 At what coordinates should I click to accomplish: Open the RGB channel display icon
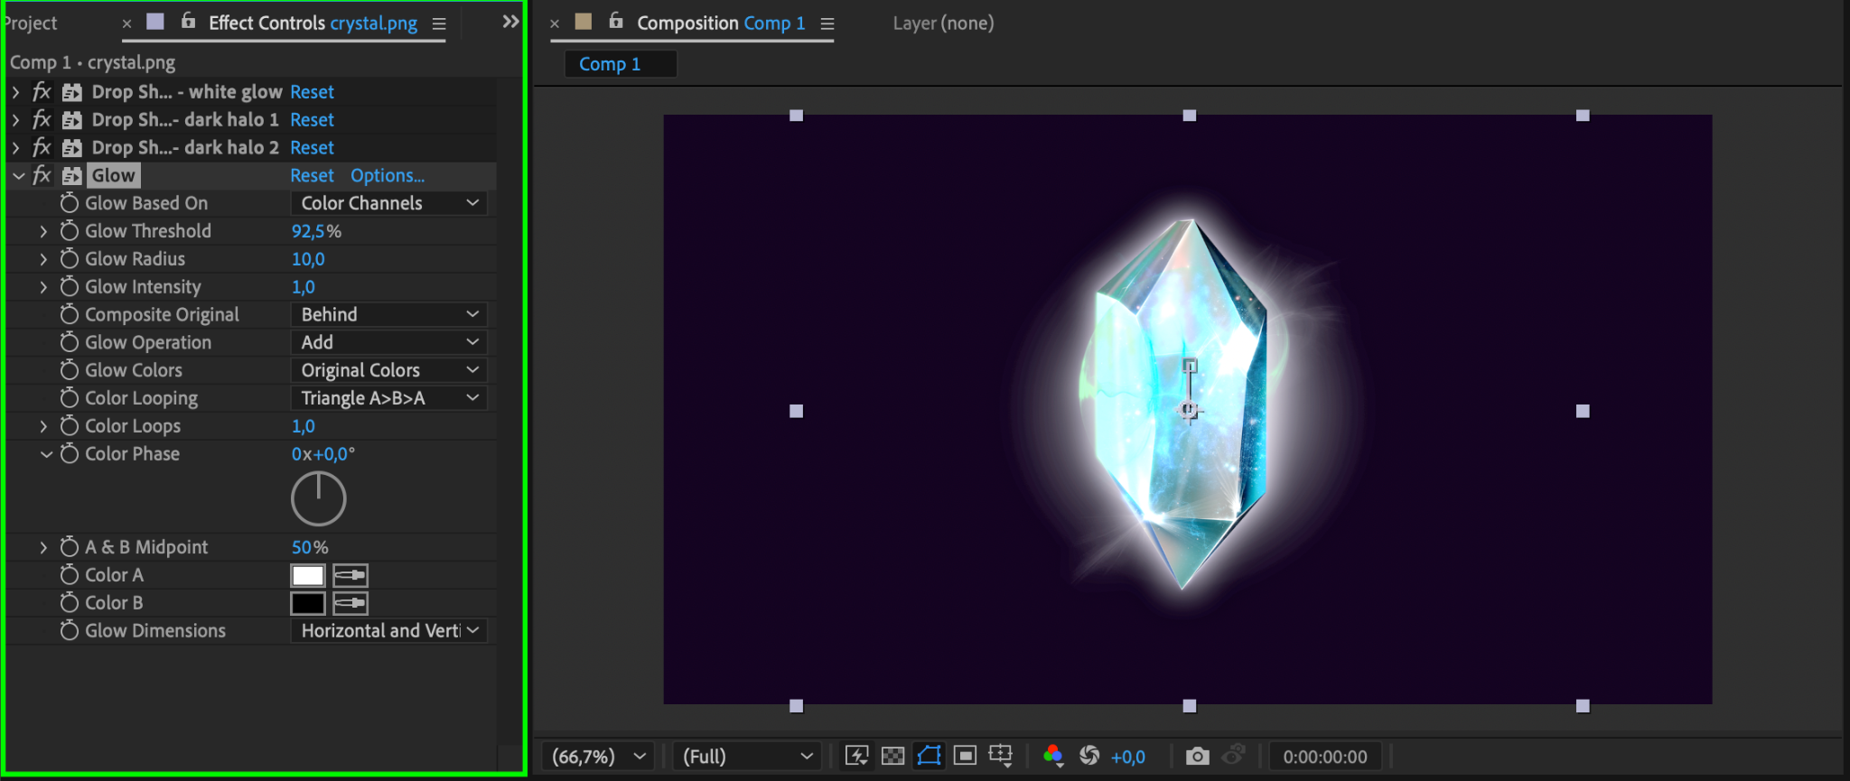(x=1052, y=756)
